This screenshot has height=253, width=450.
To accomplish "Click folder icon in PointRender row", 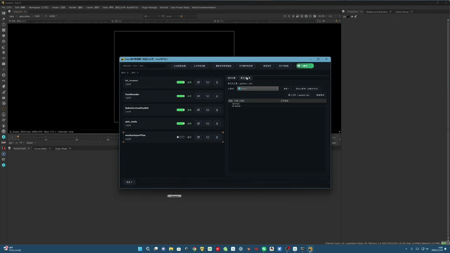I will [x=199, y=96].
